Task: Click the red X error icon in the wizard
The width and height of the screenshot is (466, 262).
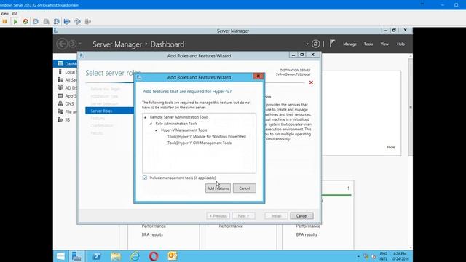Action: click(311, 82)
